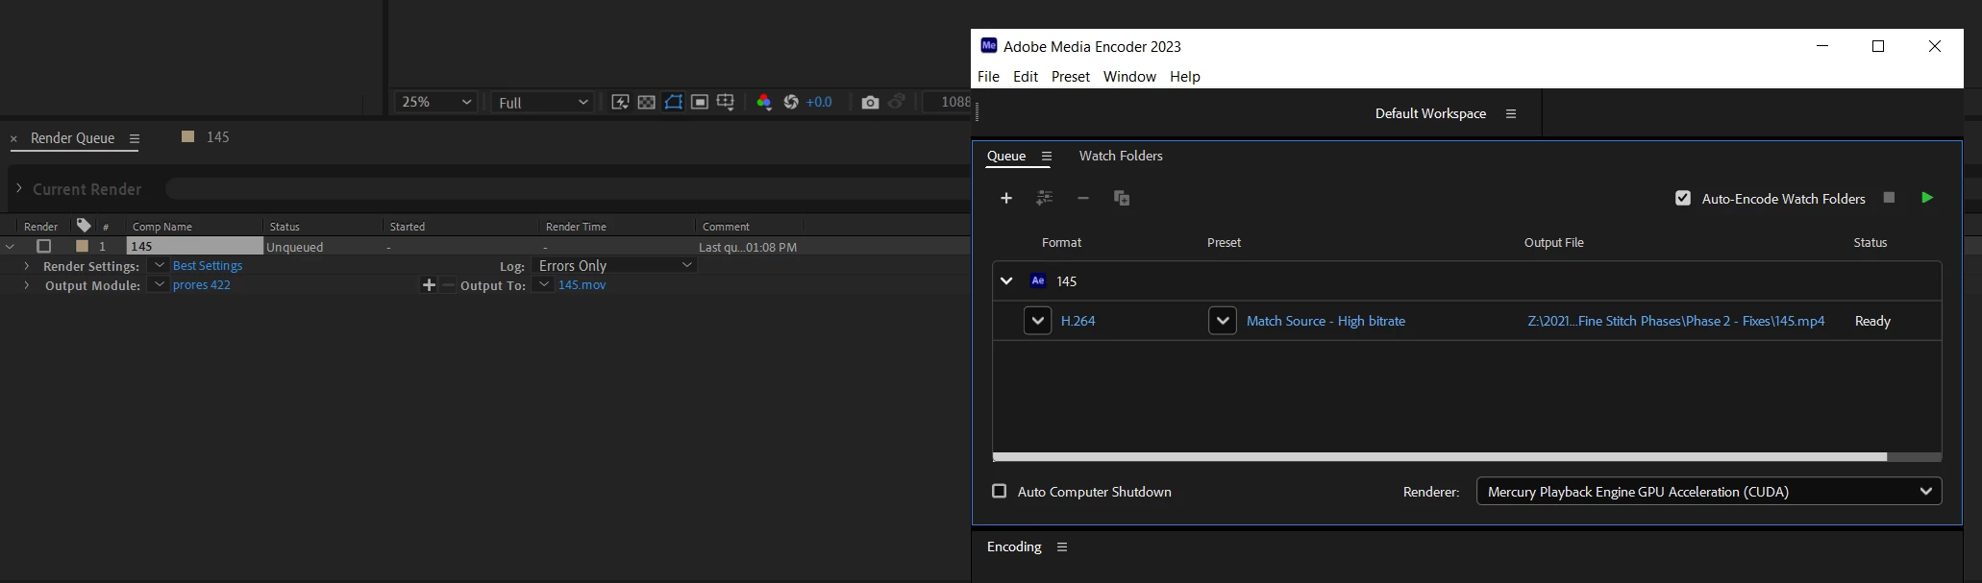Viewport: 1982px width, 583px height.
Task: Open the Media Encoder Queue panel menu
Action: pyautogui.click(x=1047, y=156)
